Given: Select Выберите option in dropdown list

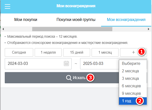Looking at the screenshot, I should click(x=131, y=64).
